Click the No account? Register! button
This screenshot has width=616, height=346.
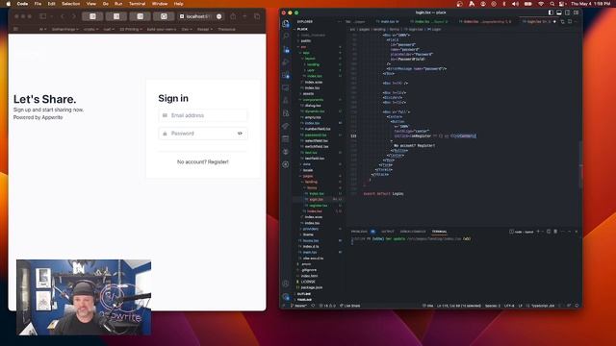[x=203, y=161]
